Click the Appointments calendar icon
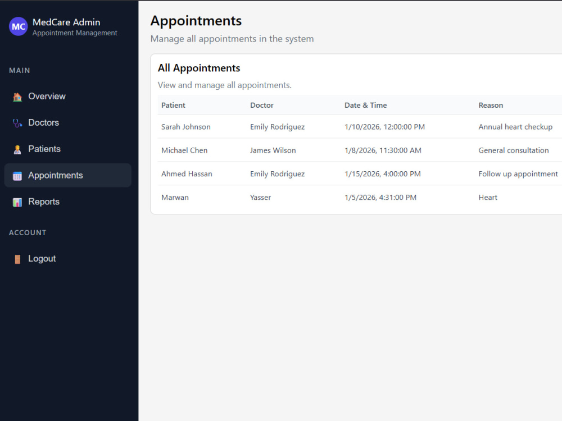Screen dimensions: 562x421 (x=17, y=176)
